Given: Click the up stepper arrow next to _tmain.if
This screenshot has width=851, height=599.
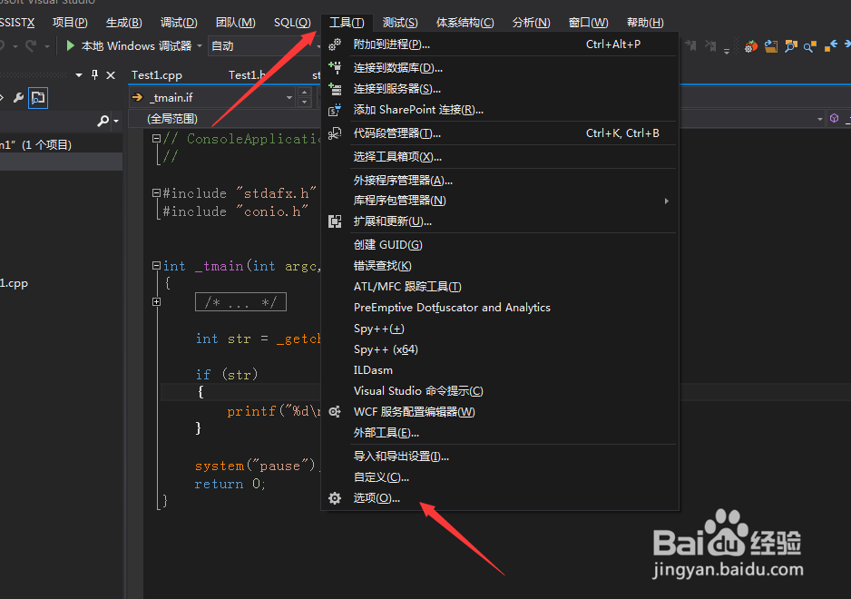Looking at the screenshot, I should (305, 93).
